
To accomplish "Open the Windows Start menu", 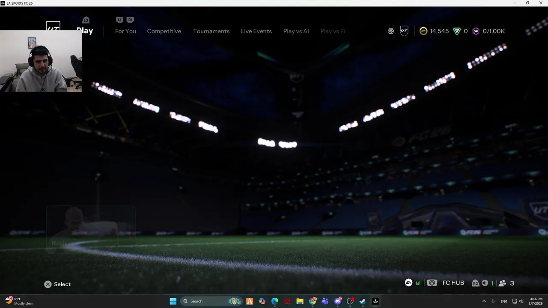I will pos(173,301).
